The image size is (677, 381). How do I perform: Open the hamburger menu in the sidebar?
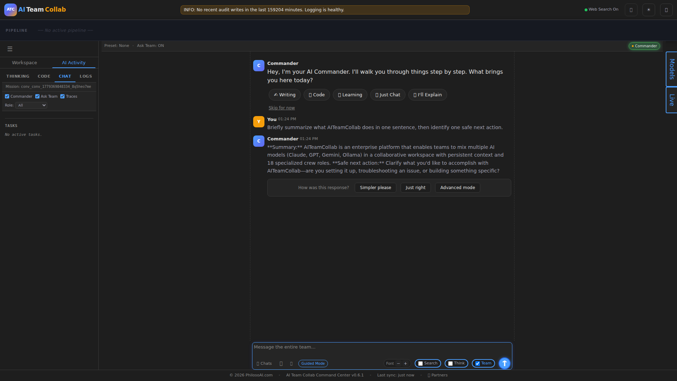point(10,49)
